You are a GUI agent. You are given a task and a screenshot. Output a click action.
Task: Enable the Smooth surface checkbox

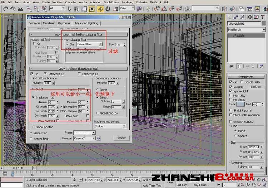(231, 121)
